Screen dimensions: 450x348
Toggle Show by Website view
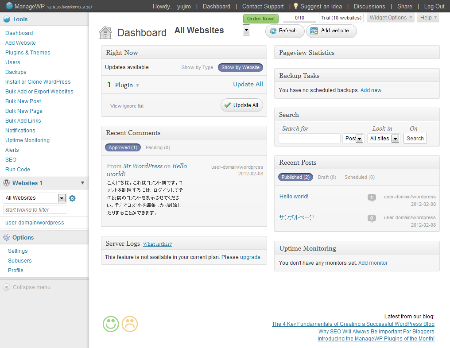coord(241,67)
